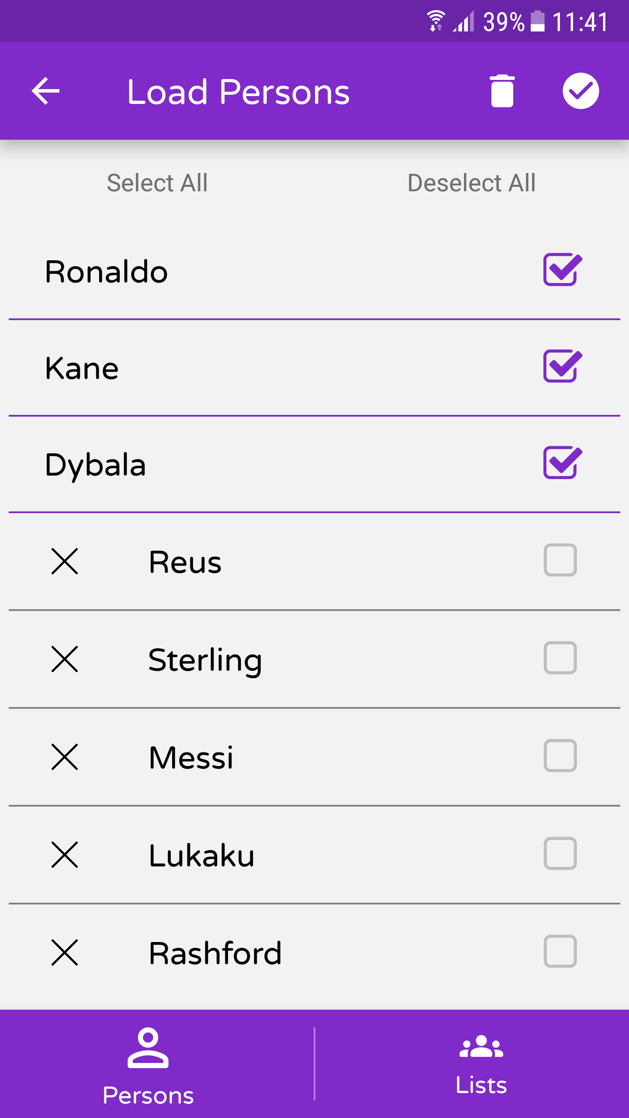This screenshot has height=1118, width=629.
Task: Remove Rashford using the X icon
Action: point(65,952)
